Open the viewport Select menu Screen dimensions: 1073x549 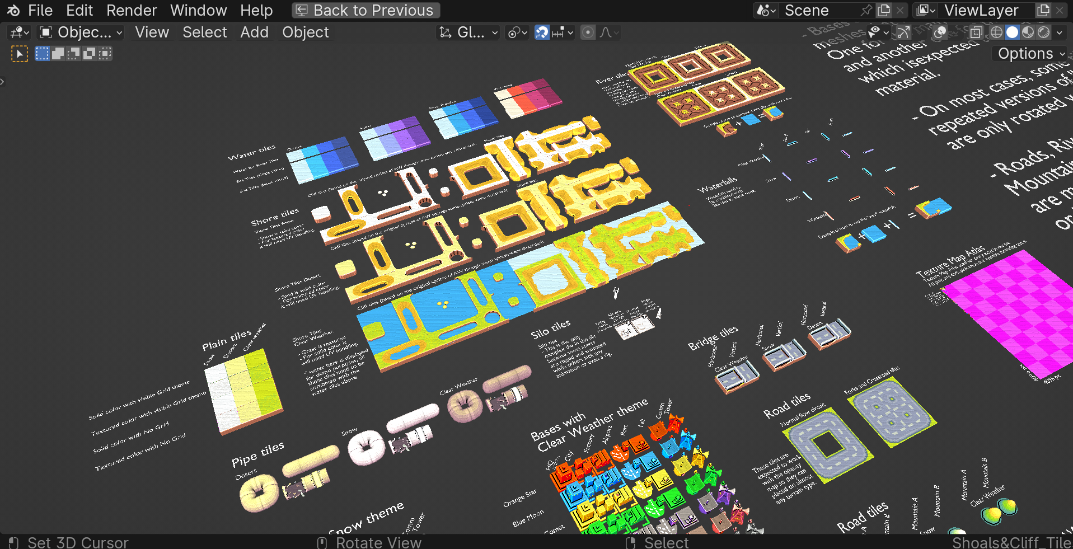[x=205, y=32]
